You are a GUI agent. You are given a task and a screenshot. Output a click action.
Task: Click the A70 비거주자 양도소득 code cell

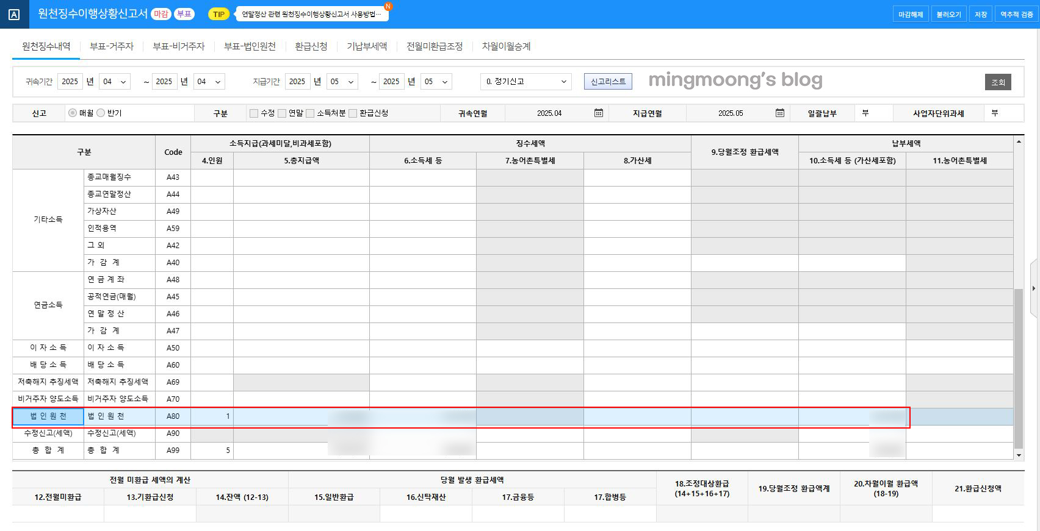point(173,399)
